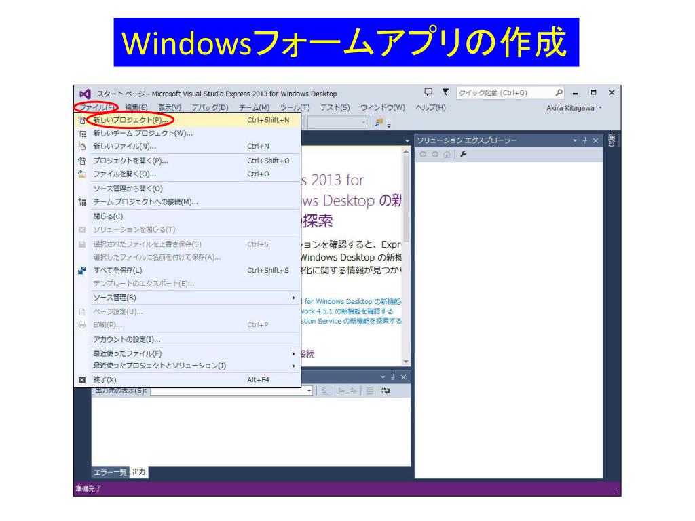The width and height of the screenshot is (695, 521).
Task: Toggle Output panel auto-hide pin
Action: (x=393, y=377)
